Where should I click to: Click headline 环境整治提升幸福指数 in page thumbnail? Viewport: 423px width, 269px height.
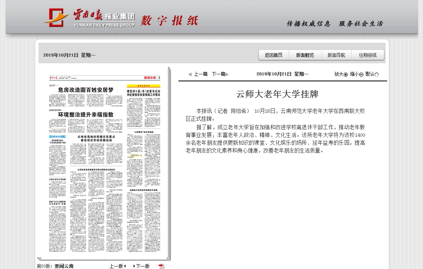tap(86, 115)
